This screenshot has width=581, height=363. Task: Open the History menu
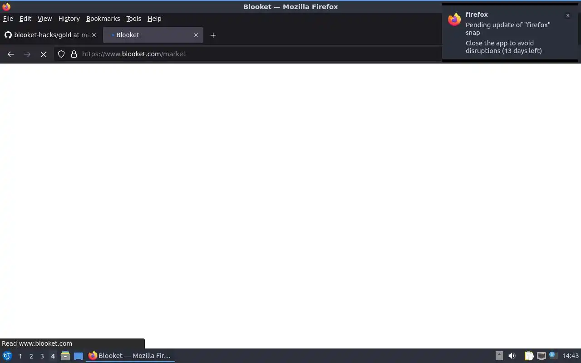[x=69, y=19]
